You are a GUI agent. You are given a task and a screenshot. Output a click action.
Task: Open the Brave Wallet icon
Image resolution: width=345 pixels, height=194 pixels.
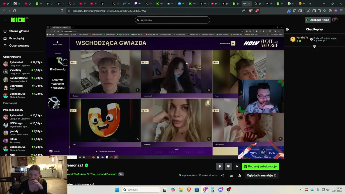319,11
